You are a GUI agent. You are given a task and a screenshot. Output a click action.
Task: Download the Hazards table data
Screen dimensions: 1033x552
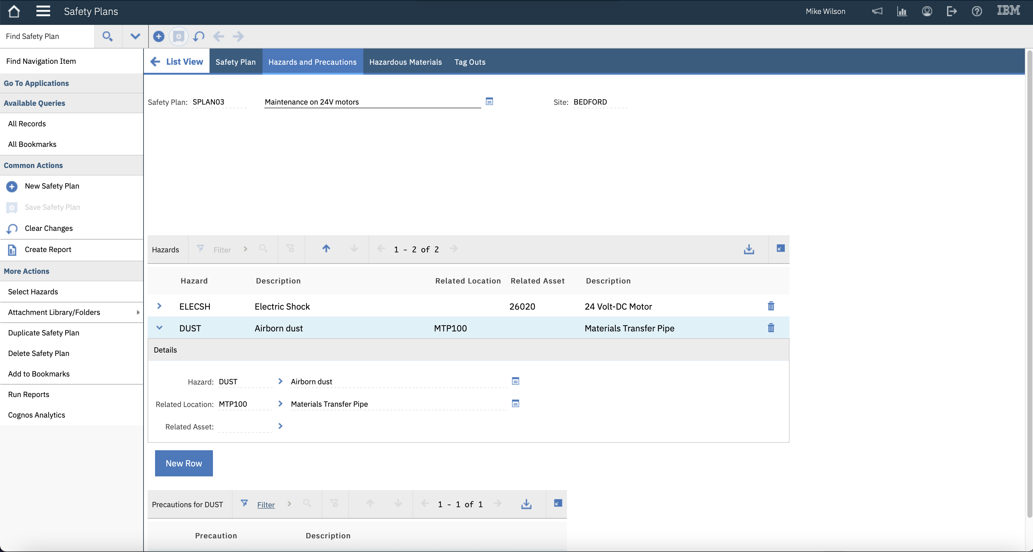[x=749, y=249]
